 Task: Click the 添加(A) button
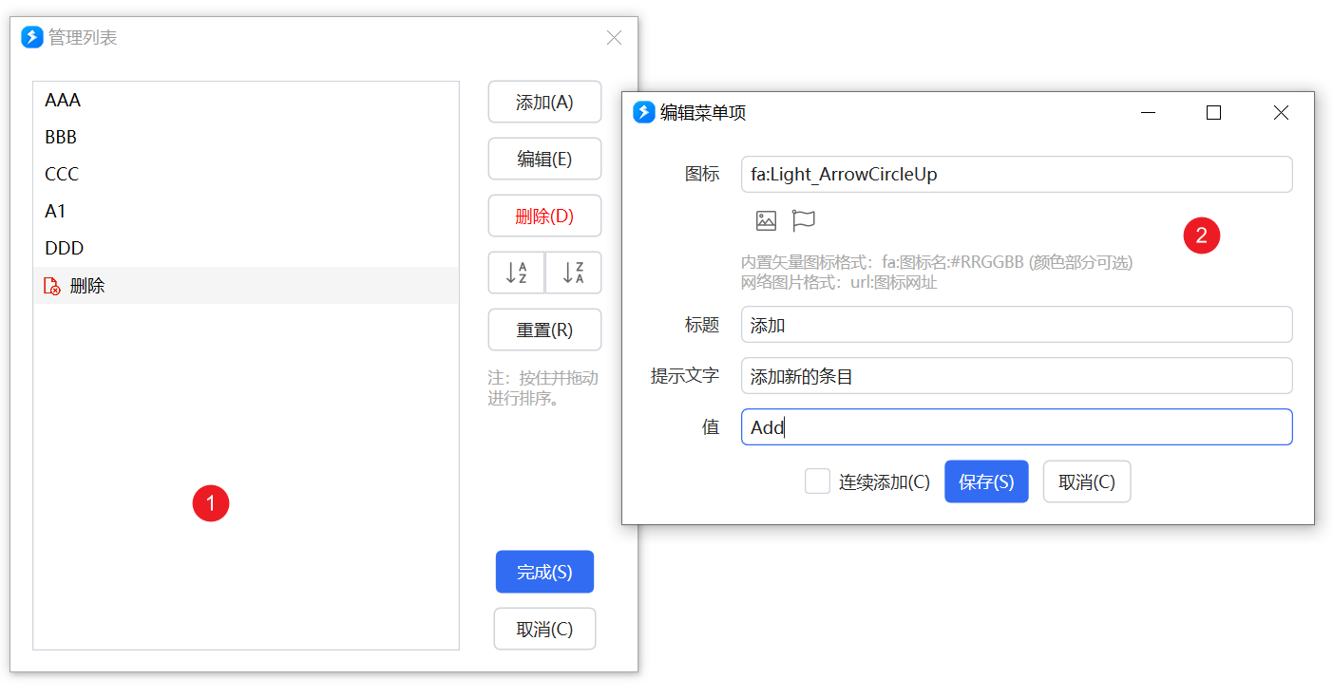tap(544, 102)
